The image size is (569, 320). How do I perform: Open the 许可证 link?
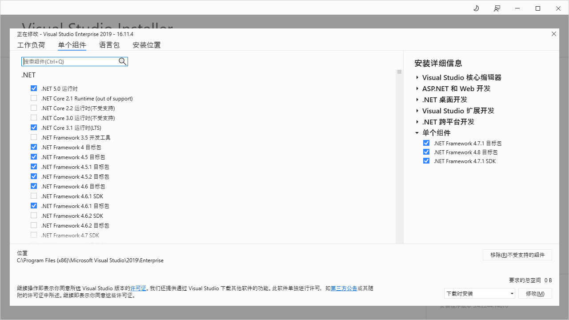pos(138,288)
